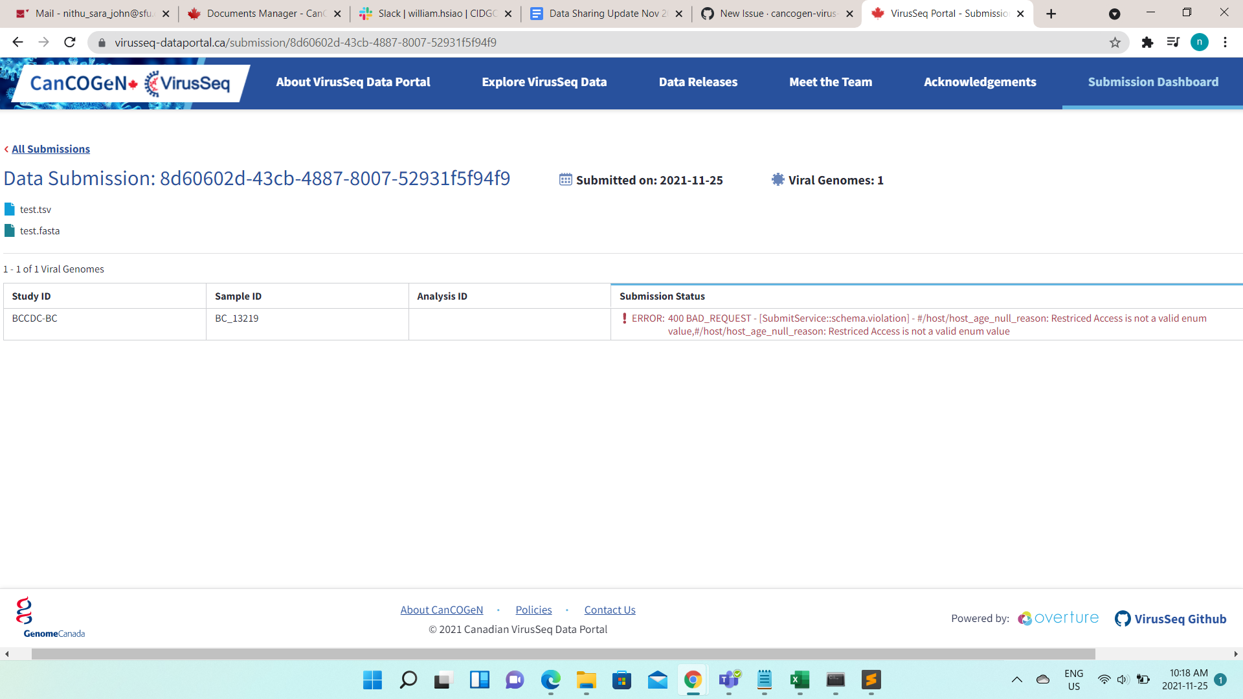Open the Chrome three-dot menu
1243x699 pixels.
1225,42
